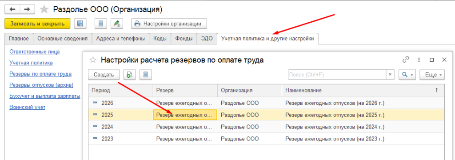
Task: Go forward with the right arrow button
Action: coord(27,10)
